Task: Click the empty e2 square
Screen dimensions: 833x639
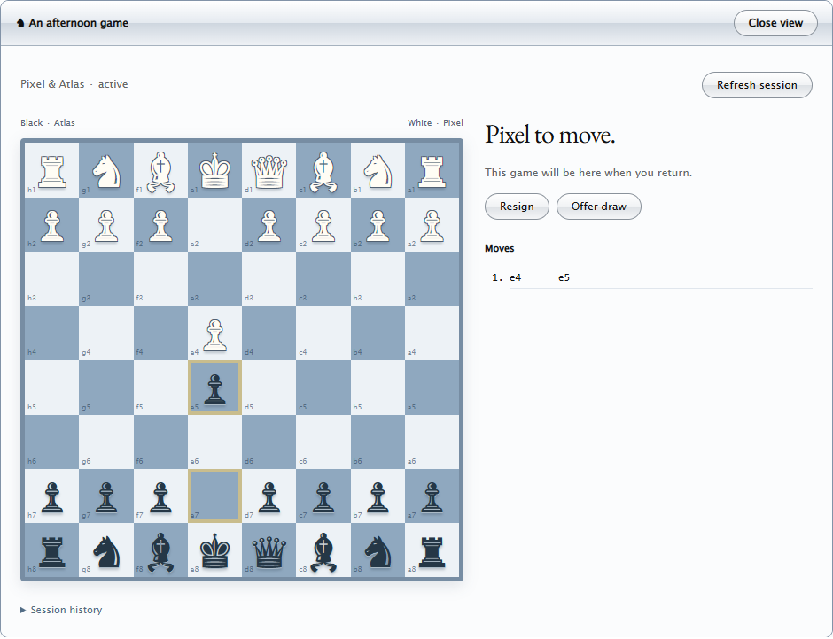Action: pyautogui.click(x=214, y=224)
